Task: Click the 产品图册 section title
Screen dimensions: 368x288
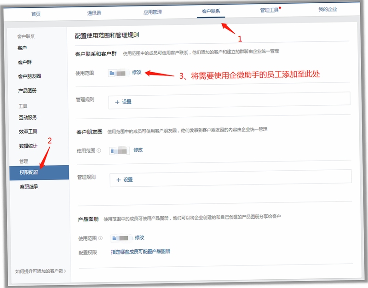Action: pyautogui.click(x=88, y=219)
